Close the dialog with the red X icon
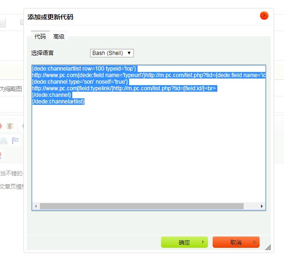 pyautogui.click(x=264, y=16)
